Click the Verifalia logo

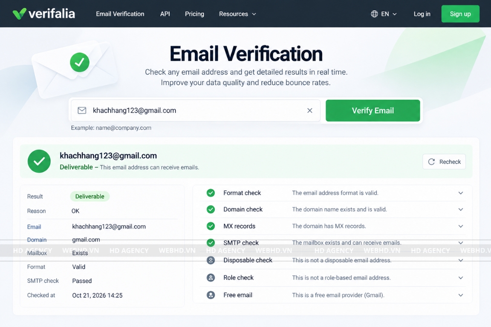tap(44, 14)
